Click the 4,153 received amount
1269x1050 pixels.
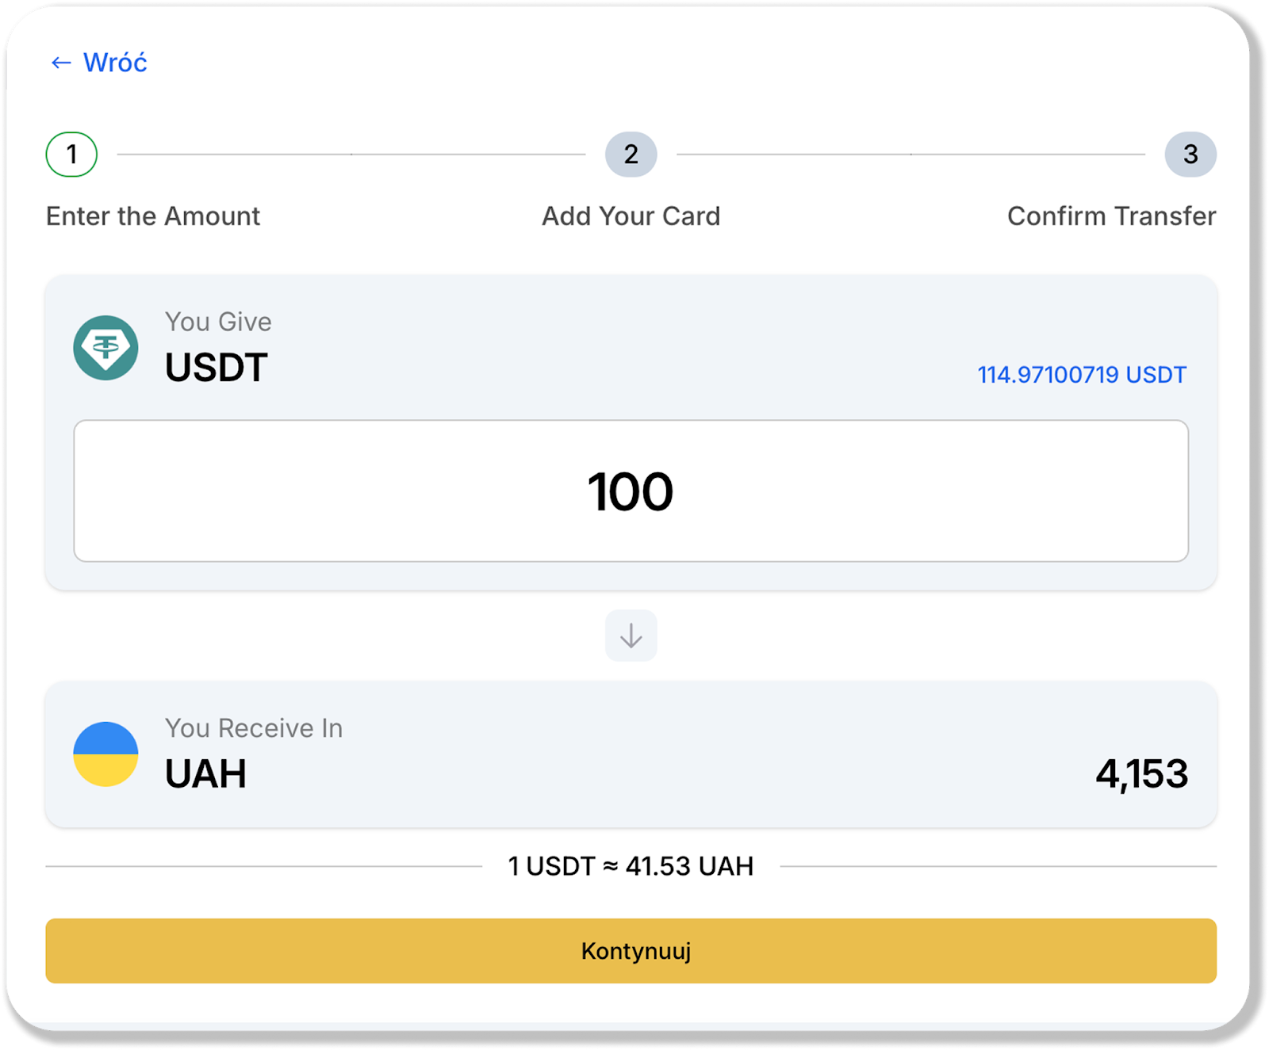pyautogui.click(x=1141, y=774)
